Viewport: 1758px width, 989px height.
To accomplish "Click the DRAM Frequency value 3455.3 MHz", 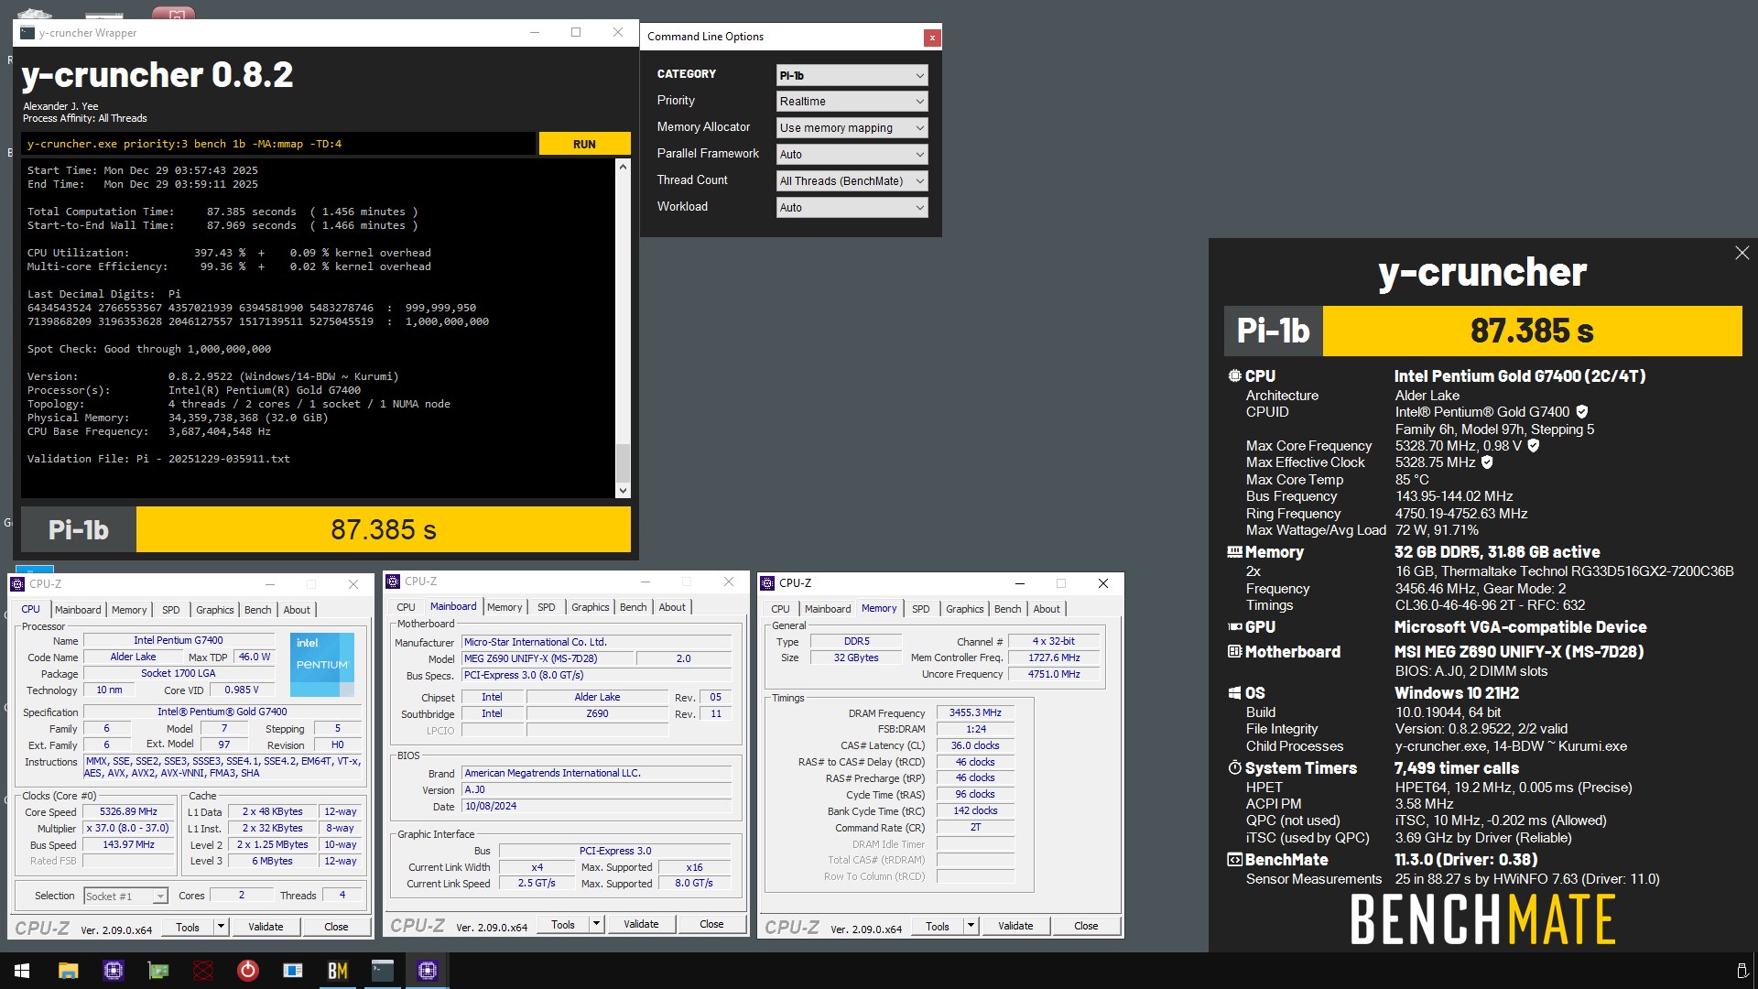I will click(975, 713).
